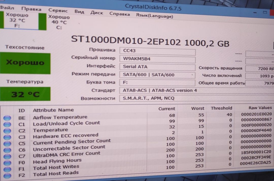Select the Hardware ECC recovered attribute name
Viewport: 274px width, 181px height.
(x=65, y=135)
